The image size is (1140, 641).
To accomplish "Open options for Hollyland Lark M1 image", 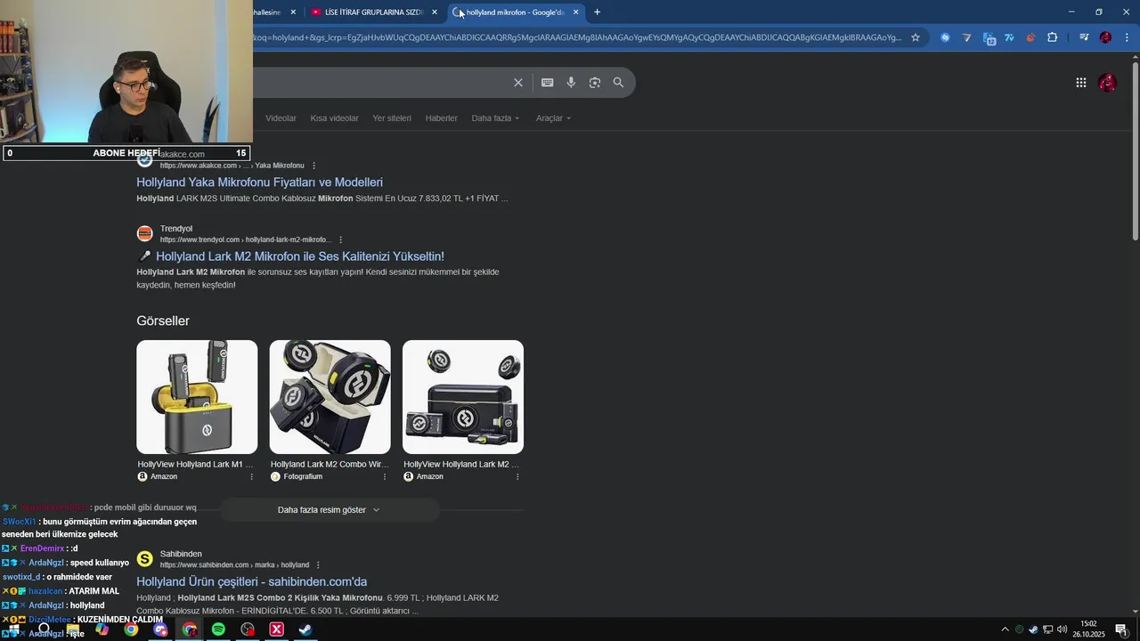I will point(251,476).
